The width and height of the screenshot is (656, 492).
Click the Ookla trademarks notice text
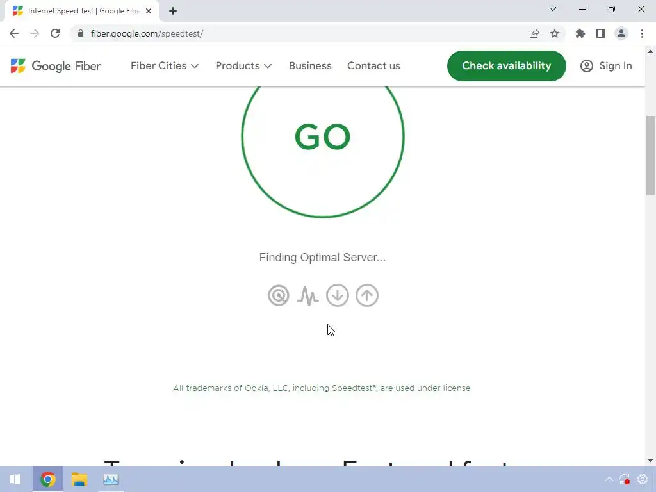pos(323,388)
